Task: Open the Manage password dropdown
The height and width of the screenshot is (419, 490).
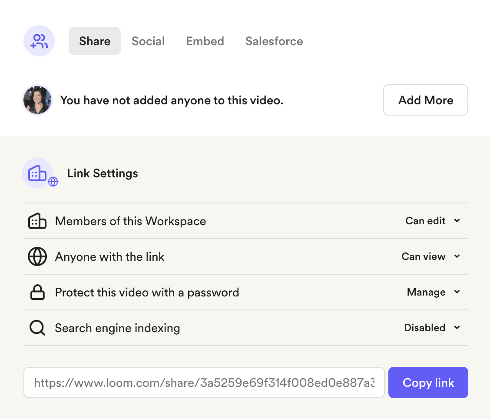Action: [x=433, y=292]
